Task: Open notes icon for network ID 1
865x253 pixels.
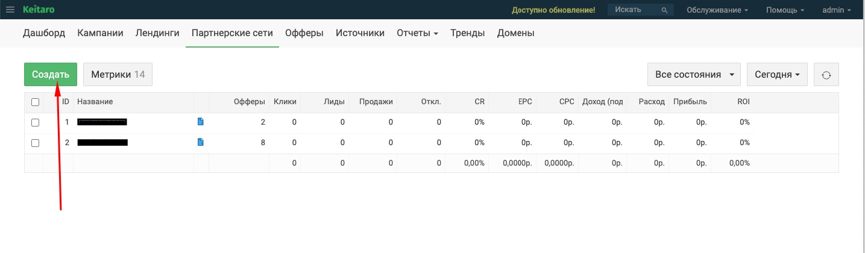Action: pos(201,122)
